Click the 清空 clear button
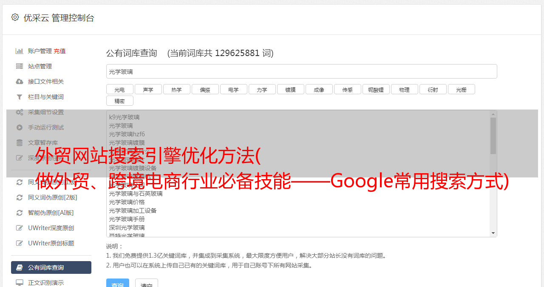This screenshot has height=287, width=544. pyautogui.click(x=146, y=283)
